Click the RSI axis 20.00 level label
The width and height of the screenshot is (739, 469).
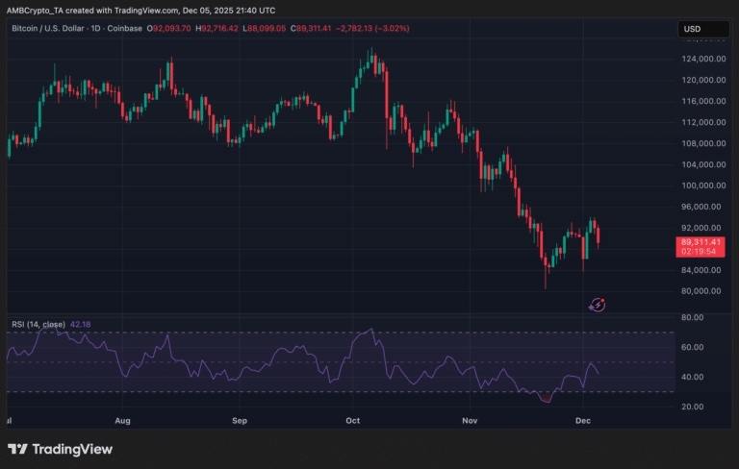[x=693, y=407]
